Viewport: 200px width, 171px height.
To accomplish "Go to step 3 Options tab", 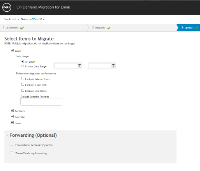I will pos(188,28).
